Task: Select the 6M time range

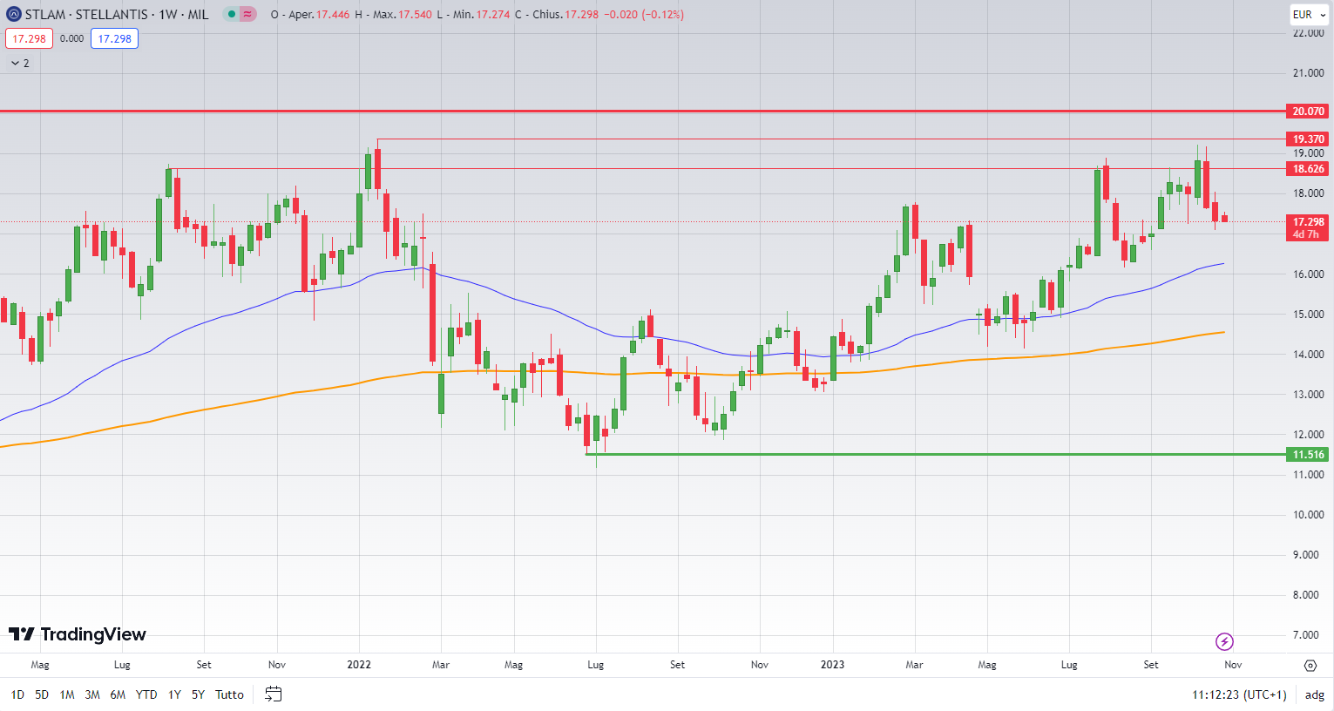Action: tap(118, 694)
